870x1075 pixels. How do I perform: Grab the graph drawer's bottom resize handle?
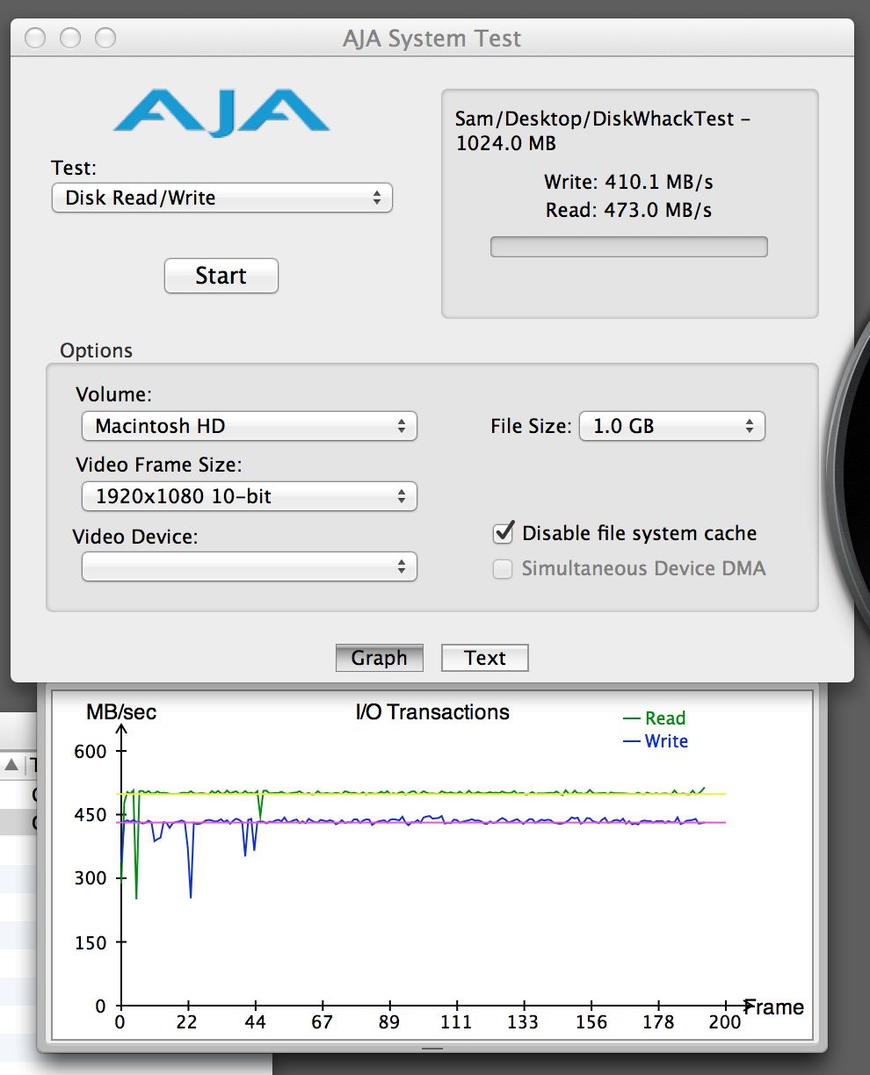(x=432, y=1048)
